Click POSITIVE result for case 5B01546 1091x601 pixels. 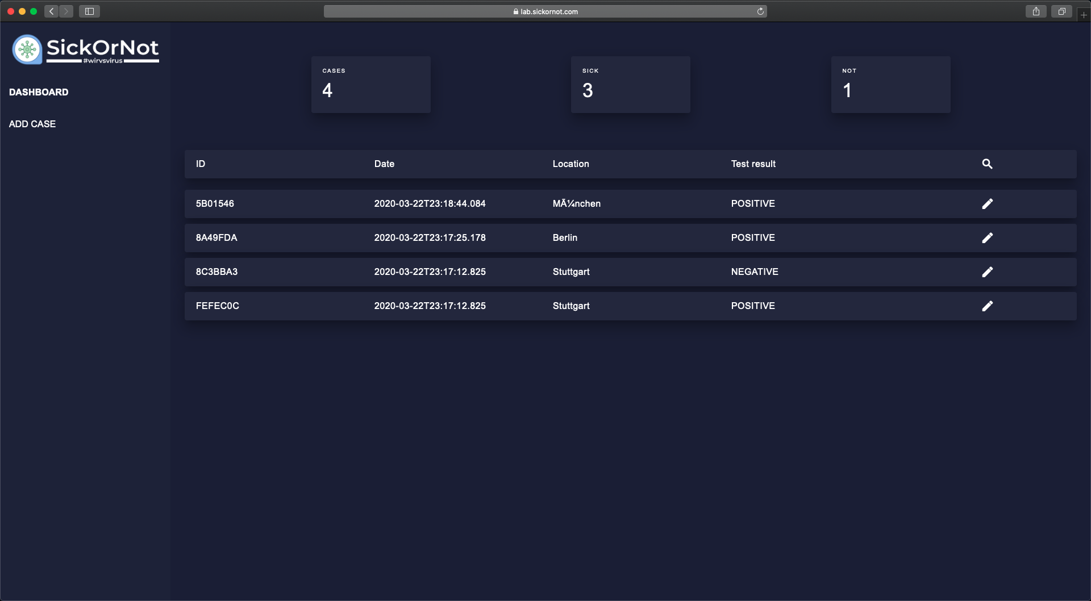pos(753,203)
